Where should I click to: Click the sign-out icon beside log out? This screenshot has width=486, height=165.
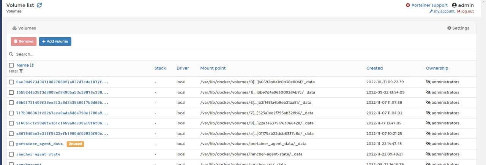pyautogui.click(x=459, y=11)
